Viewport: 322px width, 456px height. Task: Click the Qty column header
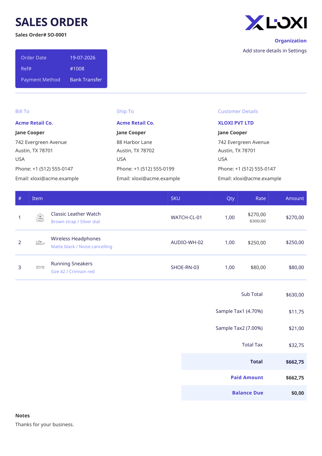point(230,198)
